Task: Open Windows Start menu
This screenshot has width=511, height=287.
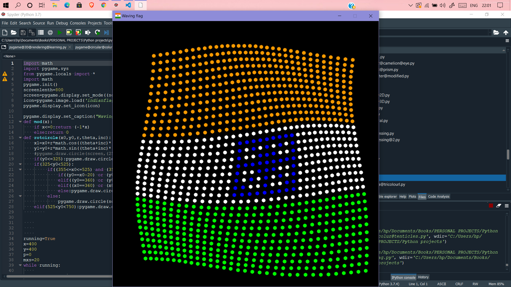Action: point(6,5)
